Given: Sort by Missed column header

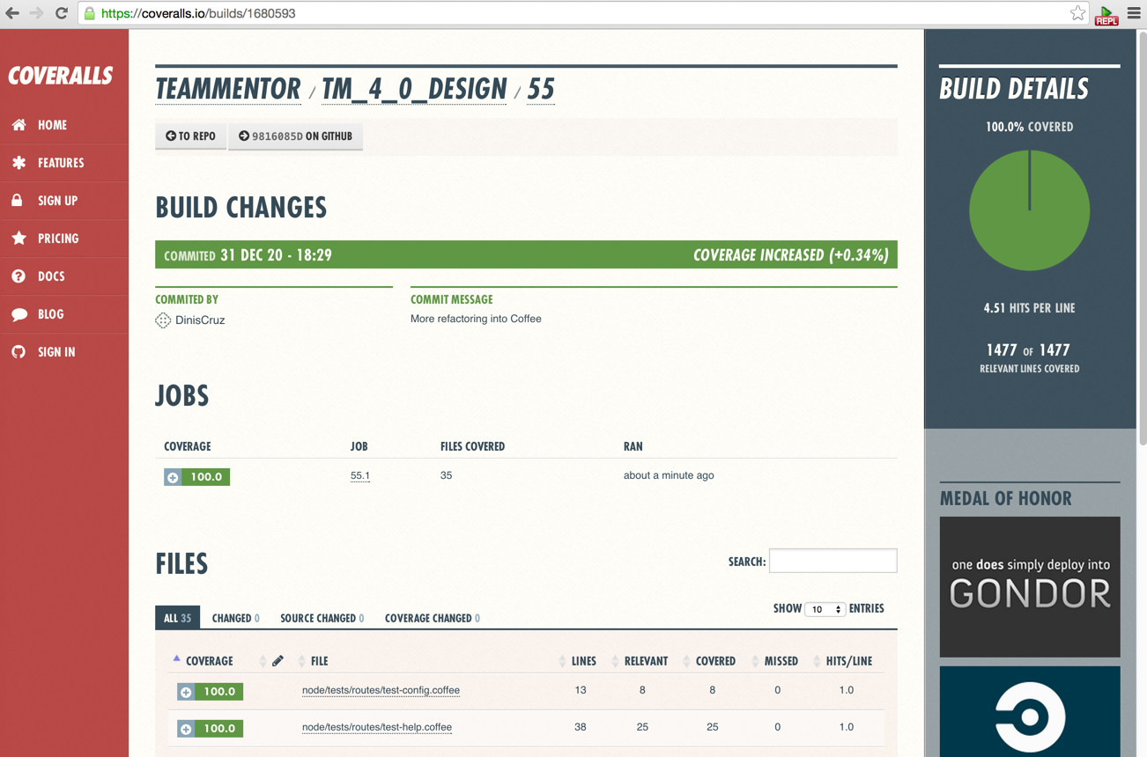Looking at the screenshot, I should 781,661.
